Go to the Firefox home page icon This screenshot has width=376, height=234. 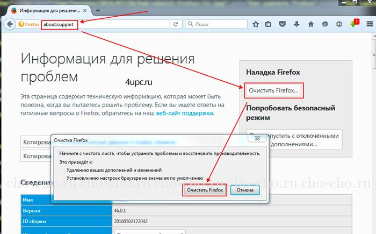click(311, 24)
